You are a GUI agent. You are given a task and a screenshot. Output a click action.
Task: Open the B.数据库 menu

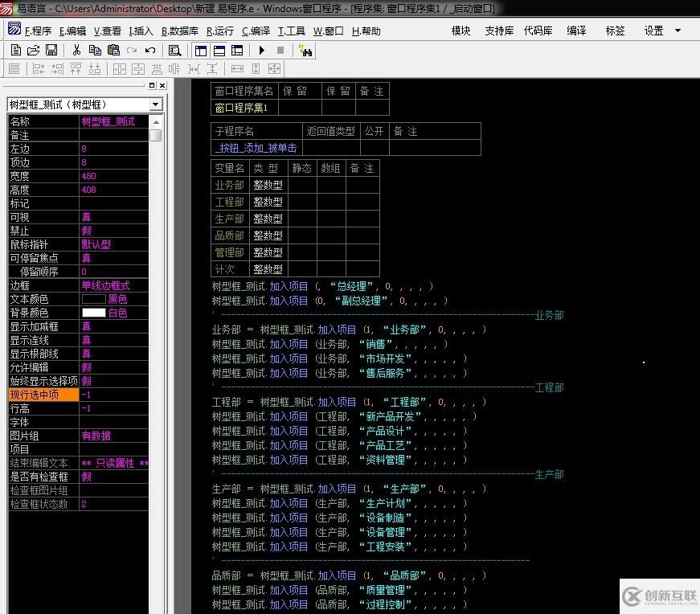(180, 31)
